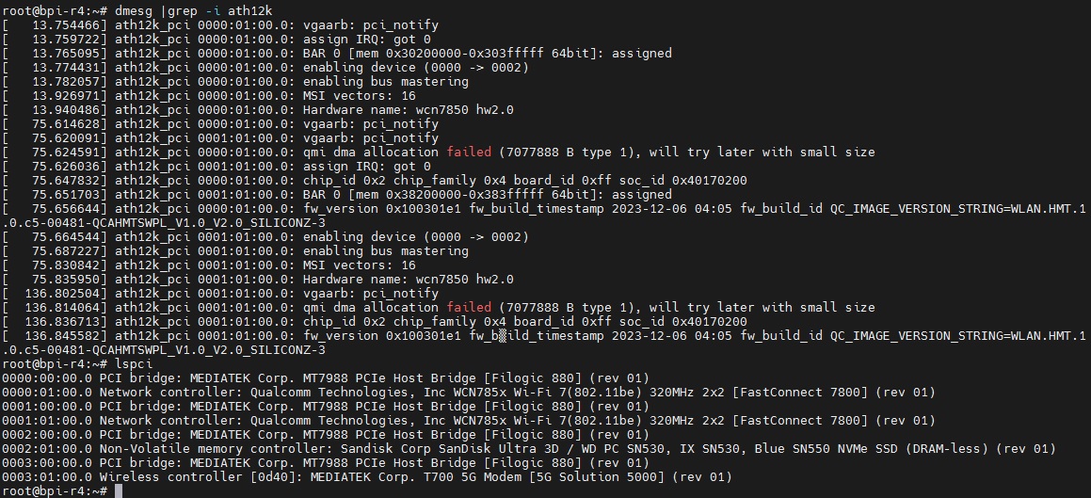The height and width of the screenshot is (498, 1091).
Task: Click the 0000:01:00.0 Network controller Qualcomm line
Action: point(469,393)
